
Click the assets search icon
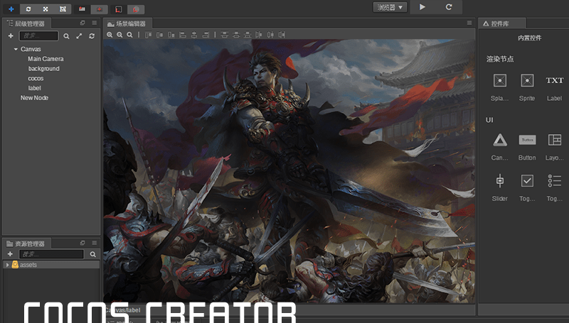[93, 254]
